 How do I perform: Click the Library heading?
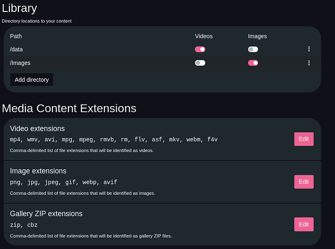[x=19, y=8]
